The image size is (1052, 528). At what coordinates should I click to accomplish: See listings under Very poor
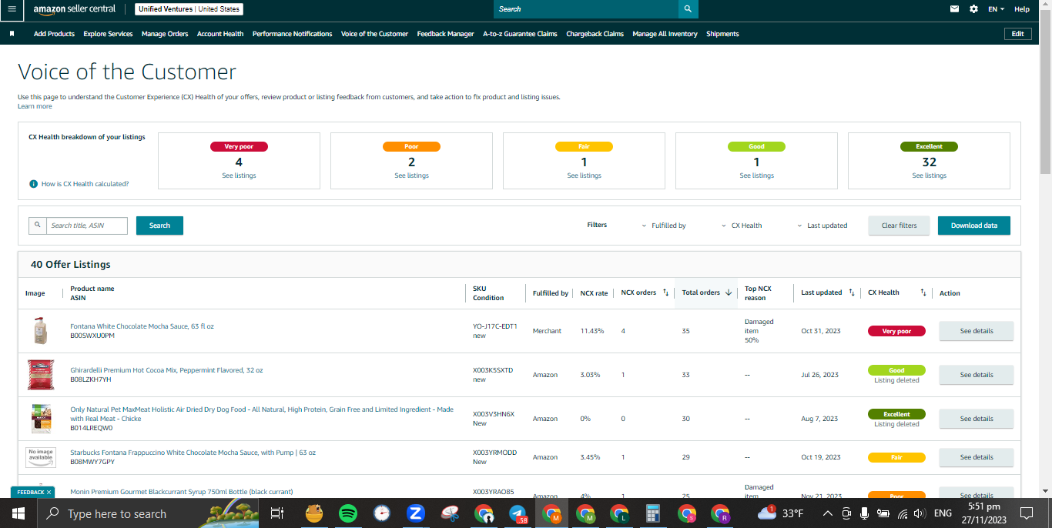[x=239, y=175]
